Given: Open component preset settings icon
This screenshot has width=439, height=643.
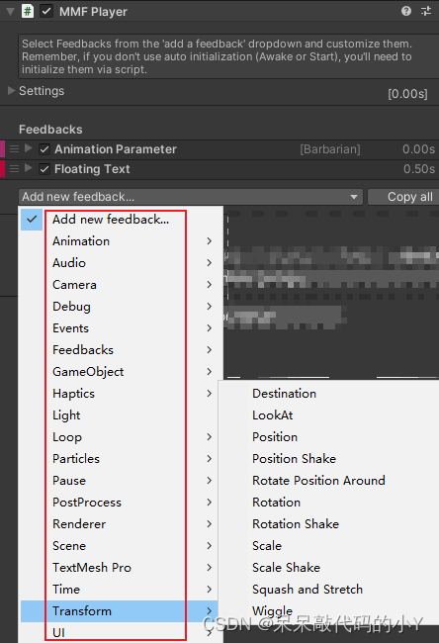Looking at the screenshot, I should (x=426, y=11).
